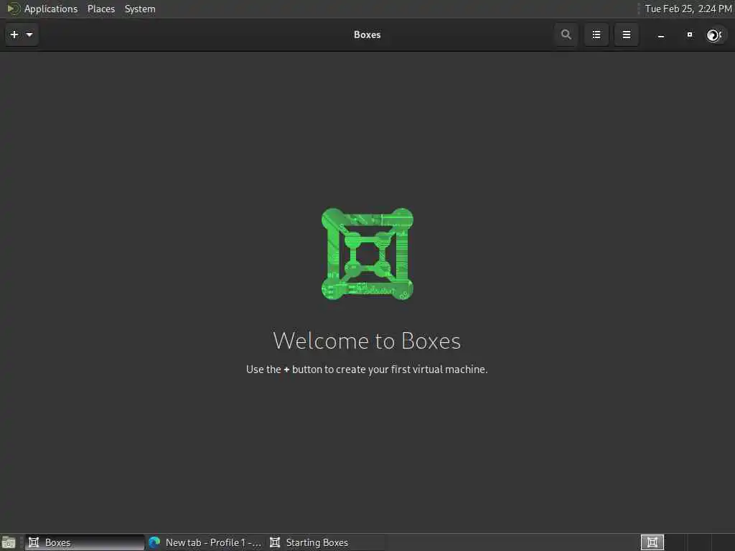Click the round icon at the header's right end
The height and width of the screenshot is (551, 735).
pyautogui.click(x=714, y=35)
